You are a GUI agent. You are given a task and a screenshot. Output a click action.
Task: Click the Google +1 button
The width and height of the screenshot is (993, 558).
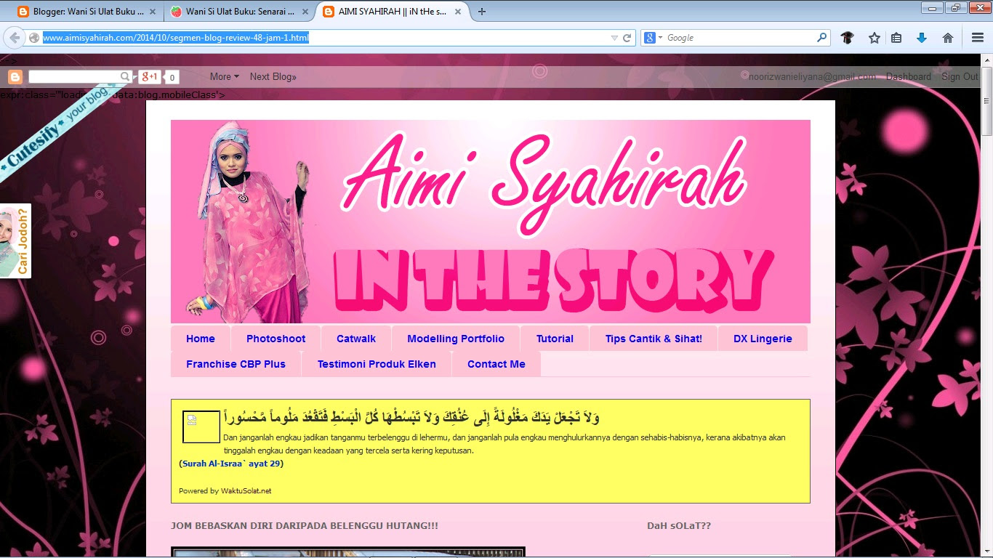(x=150, y=76)
